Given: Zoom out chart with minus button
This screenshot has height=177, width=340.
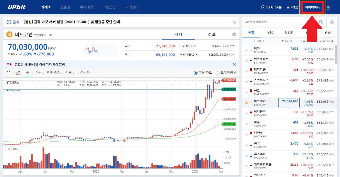Looking at the screenshot, I should click(x=118, y=141).
